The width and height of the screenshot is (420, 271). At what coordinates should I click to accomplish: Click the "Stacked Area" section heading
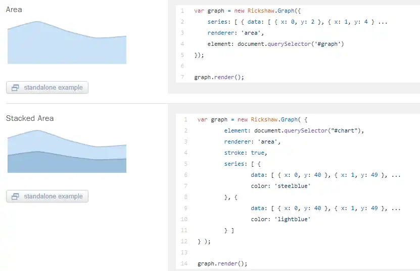[30, 118]
